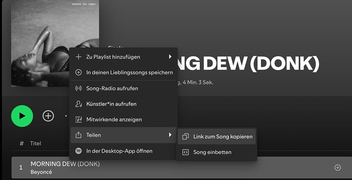The width and height of the screenshot is (352, 180).
Task: Expand the Zu Playlist hinzufügen submenu arrow
Action: (170, 57)
